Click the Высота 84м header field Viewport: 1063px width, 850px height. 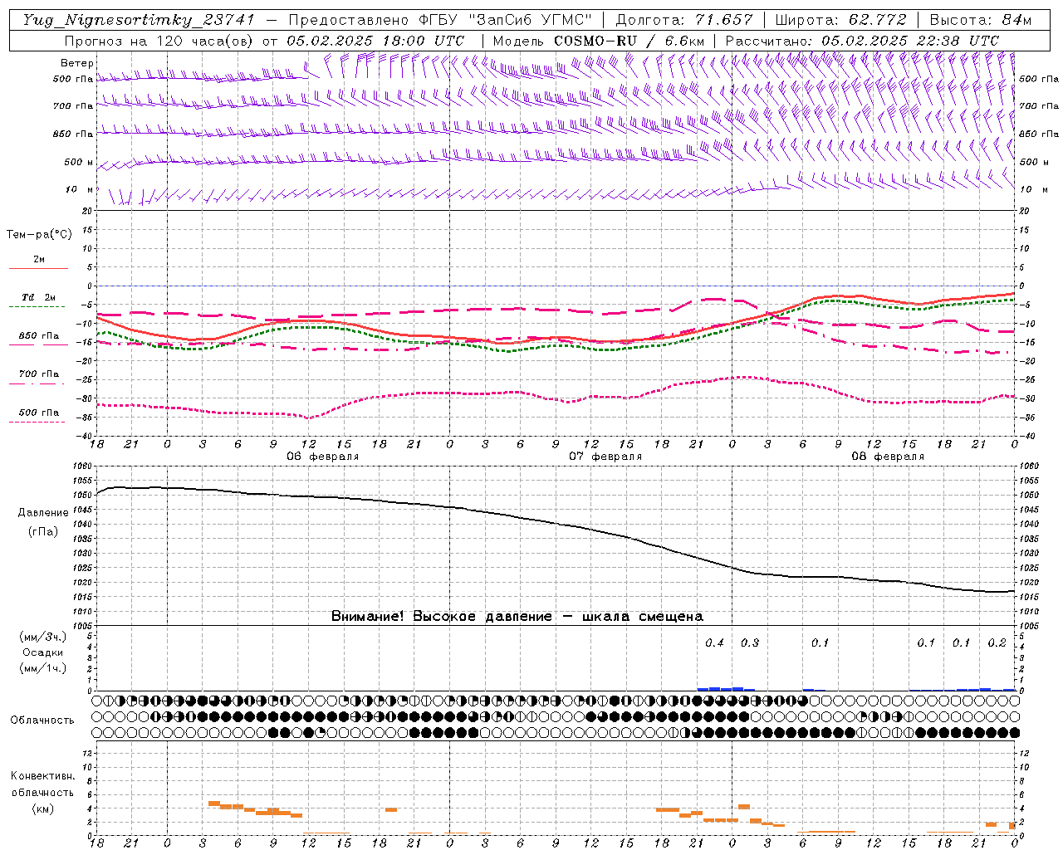[x=980, y=20]
